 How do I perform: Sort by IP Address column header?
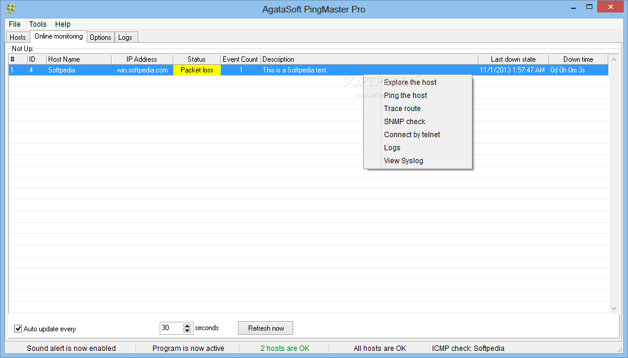[142, 59]
